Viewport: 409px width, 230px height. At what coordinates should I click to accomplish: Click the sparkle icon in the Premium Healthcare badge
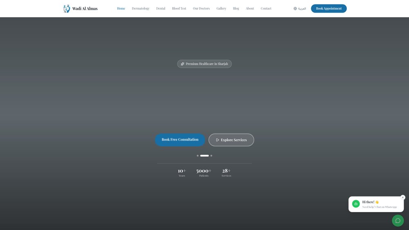[182, 64]
